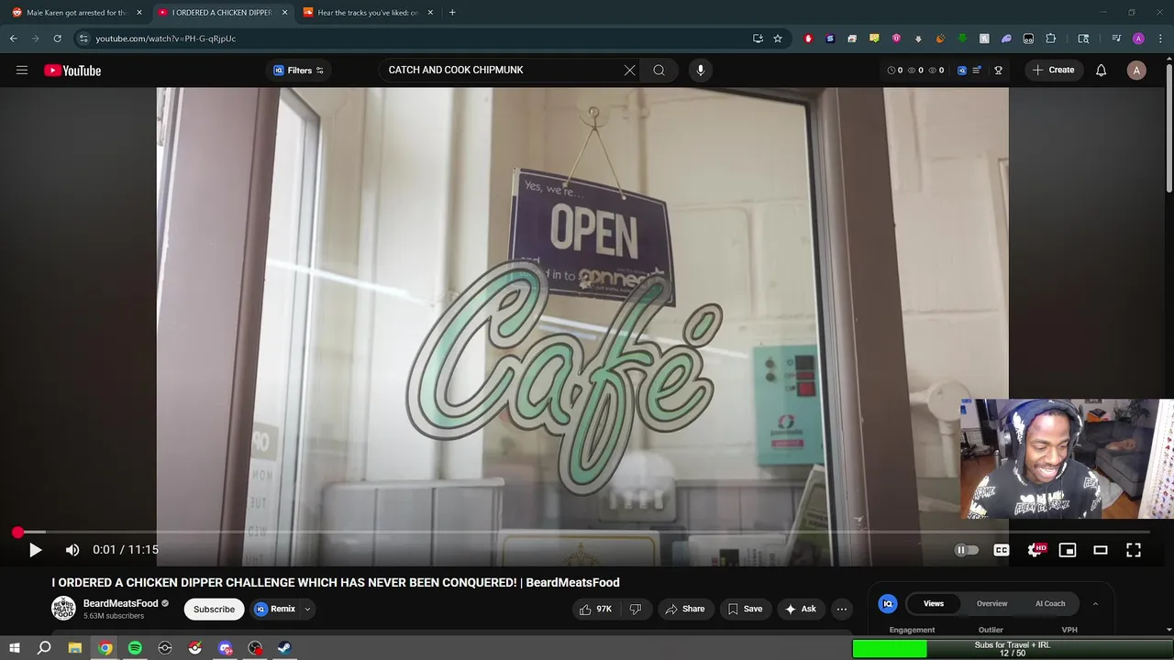Open the IQ Filters button
The width and height of the screenshot is (1174, 660).
point(299,71)
